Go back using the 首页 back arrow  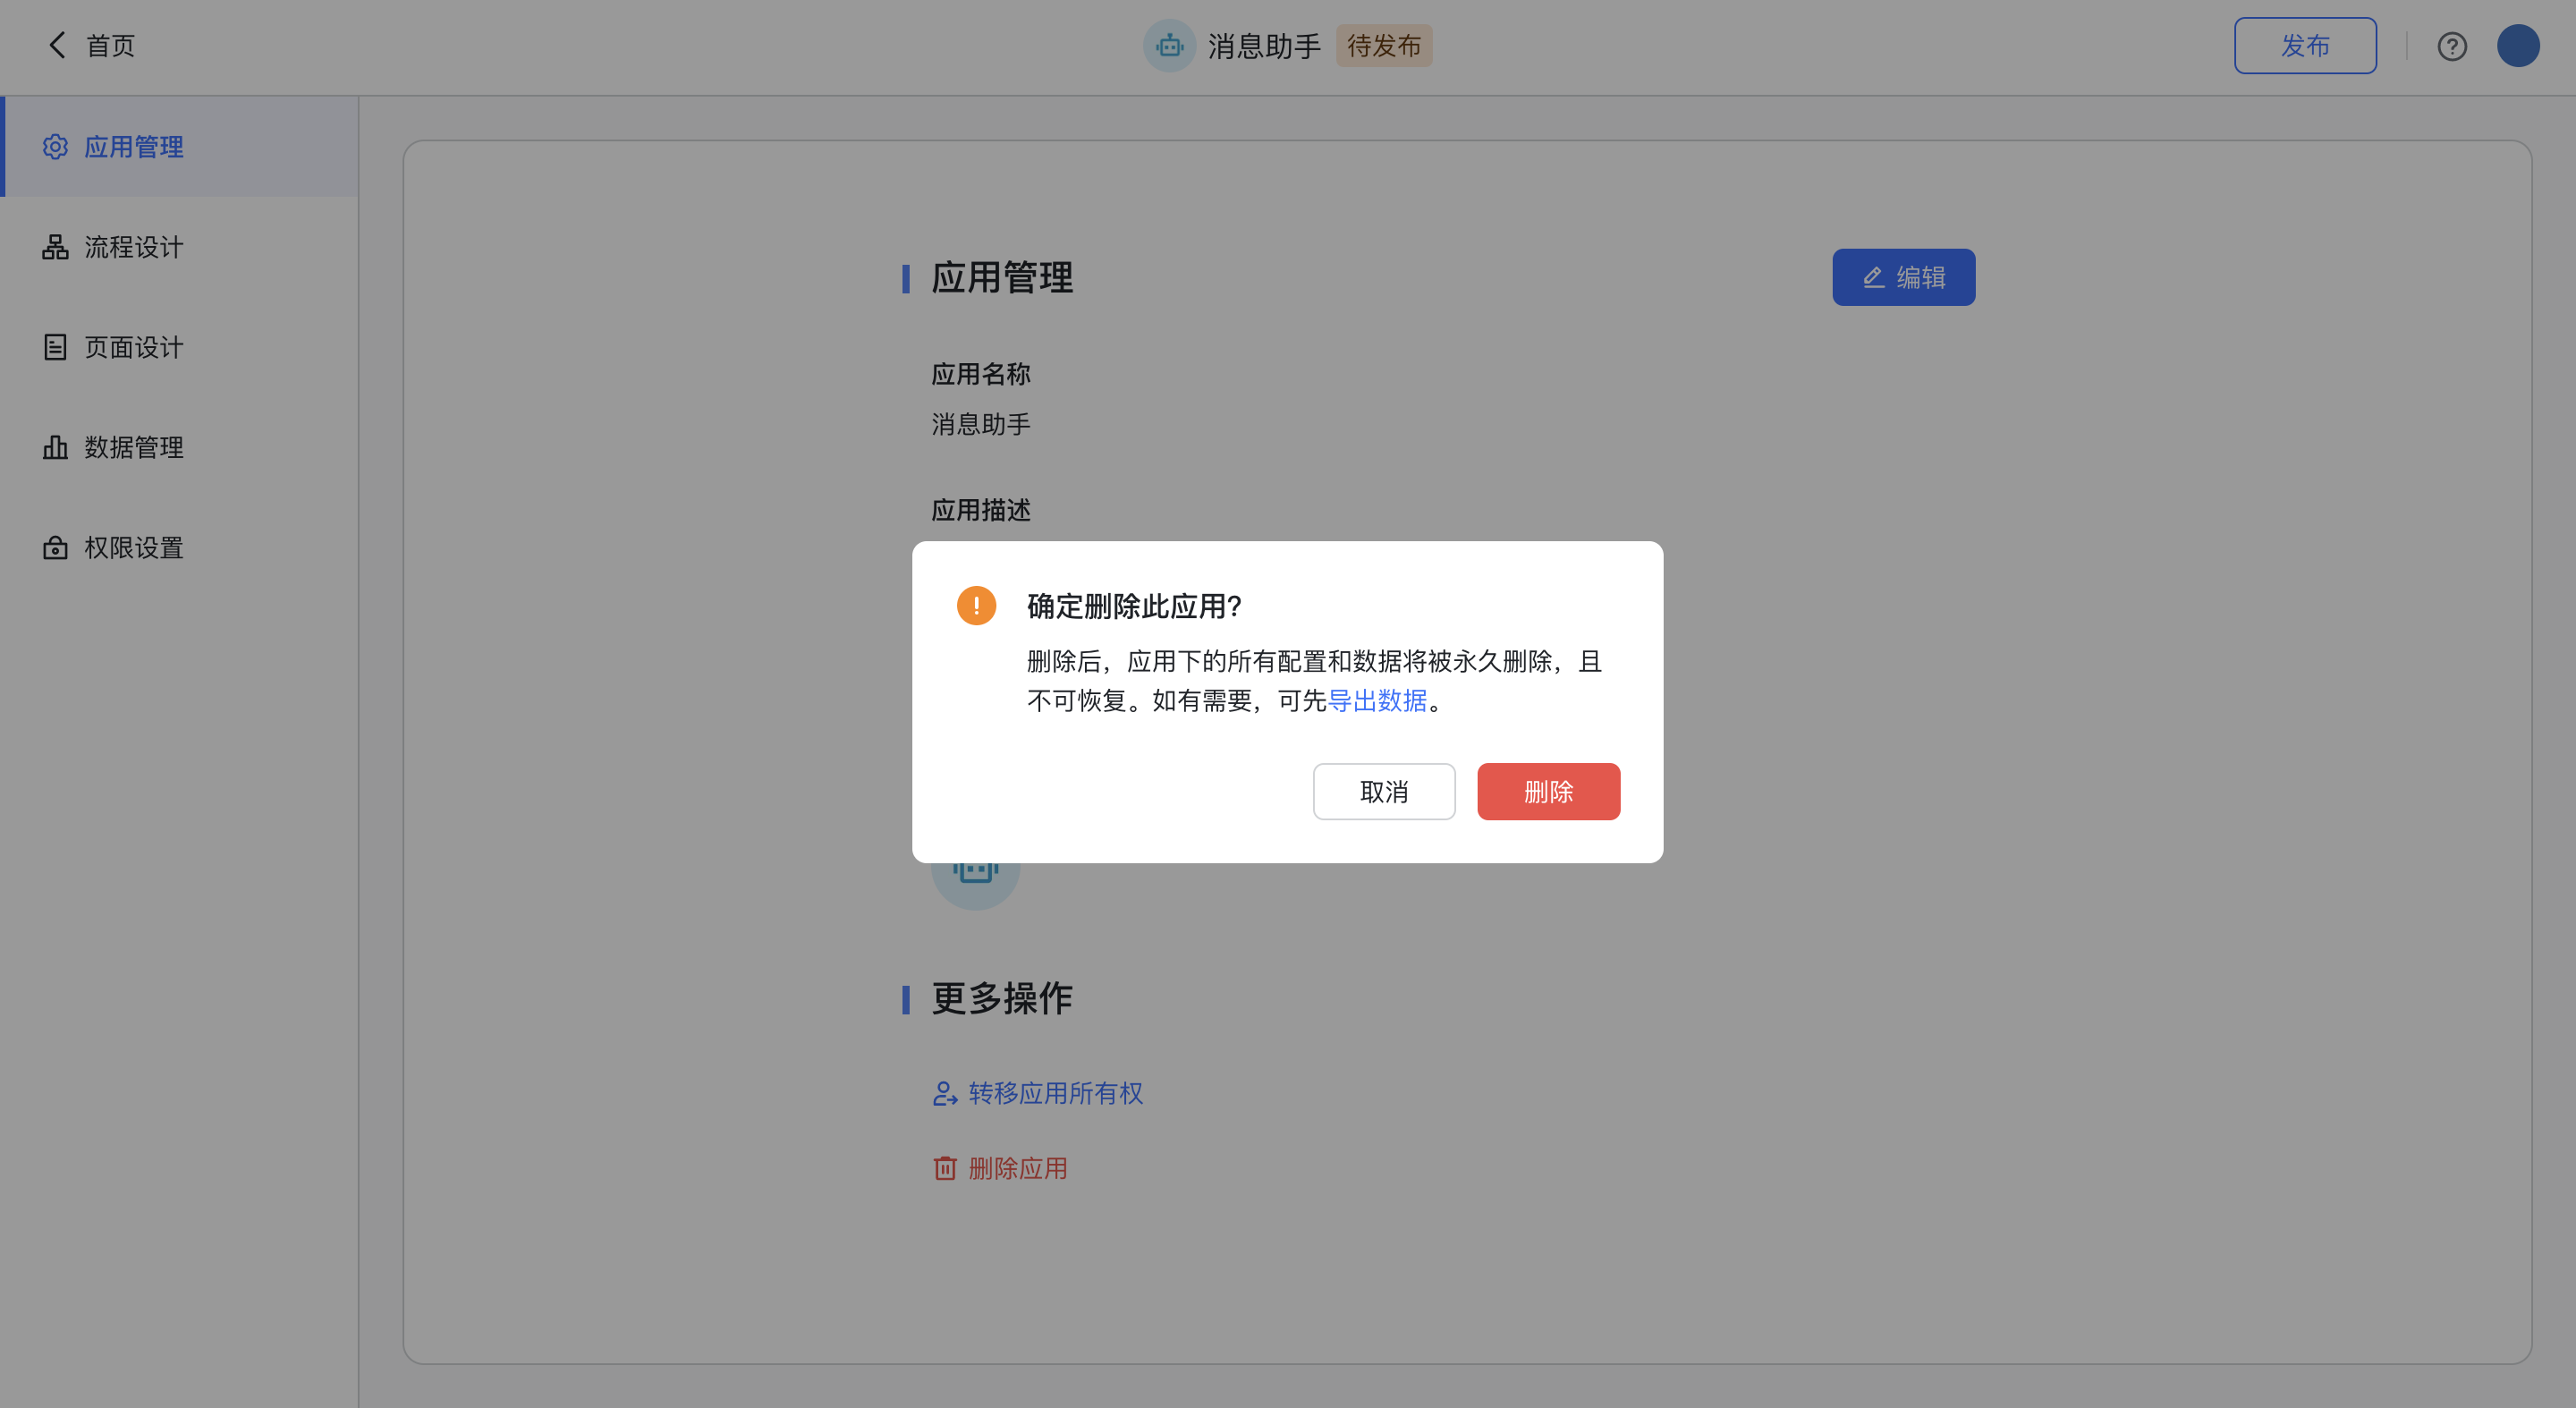tap(57, 45)
